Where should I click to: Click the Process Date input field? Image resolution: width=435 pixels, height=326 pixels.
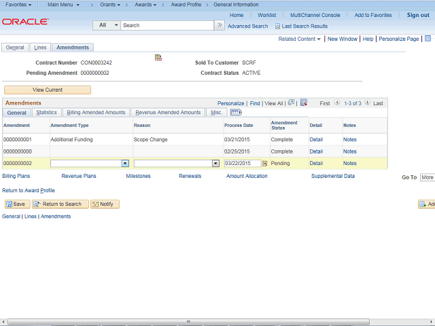(x=242, y=164)
